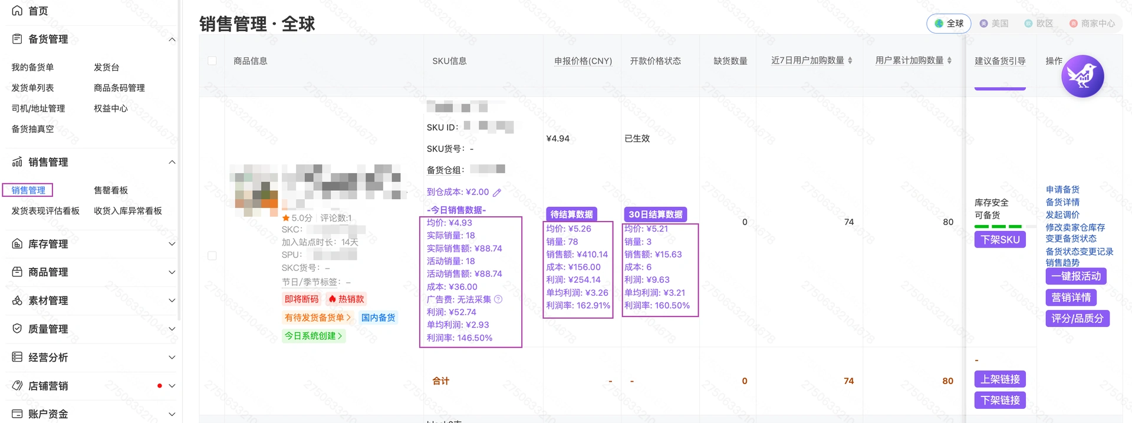Select 销售管理 submenu item
Image resolution: width=1132 pixels, height=423 pixels.
(x=28, y=190)
